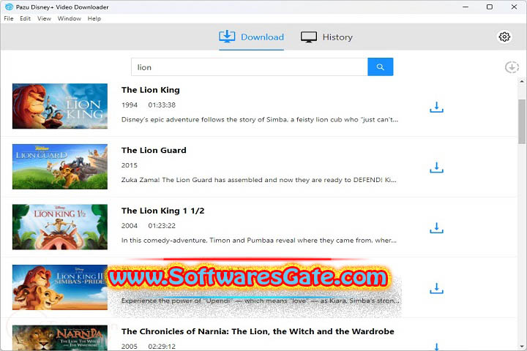Click the title The Lion King 1 1/2
Screen dimensions: 527x351
[x=162, y=211]
